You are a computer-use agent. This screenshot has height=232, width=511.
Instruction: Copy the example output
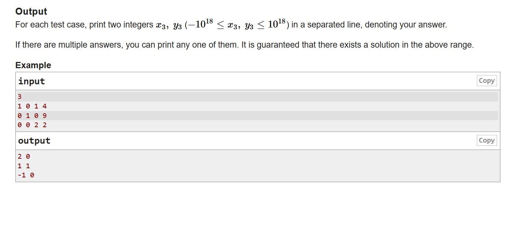point(486,140)
